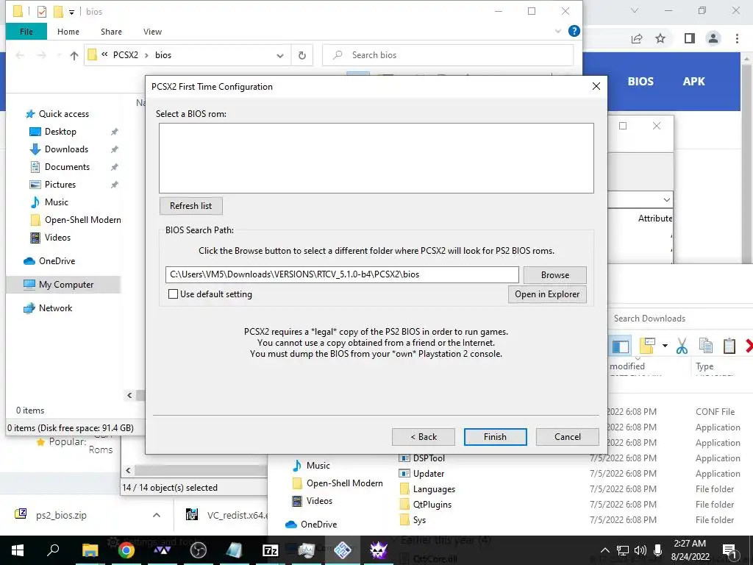Click the Copy icon in Downloads toolbar

[x=705, y=346]
